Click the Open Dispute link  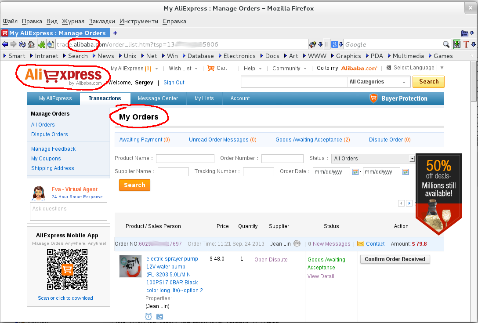pos(271,260)
